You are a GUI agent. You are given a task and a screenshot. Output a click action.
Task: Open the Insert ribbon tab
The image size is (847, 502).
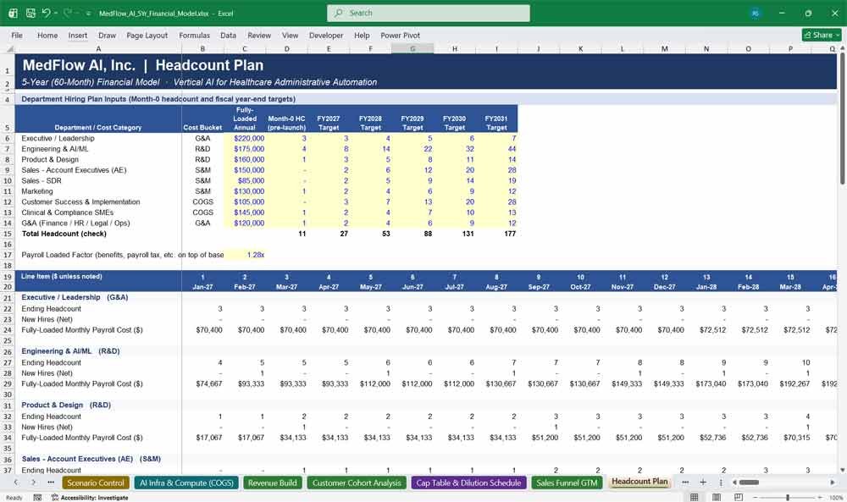(x=78, y=35)
